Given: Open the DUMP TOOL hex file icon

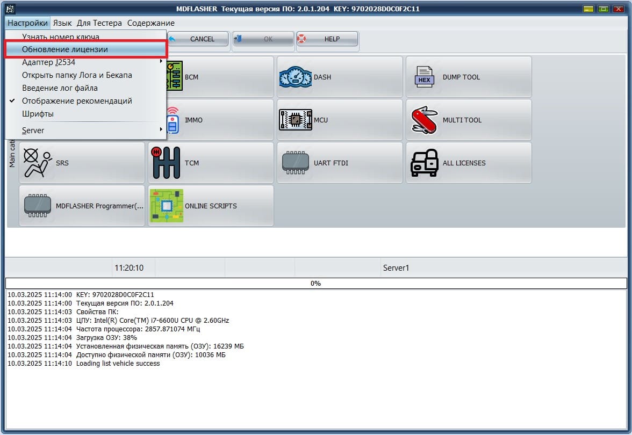Looking at the screenshot, I should point(424,77).
